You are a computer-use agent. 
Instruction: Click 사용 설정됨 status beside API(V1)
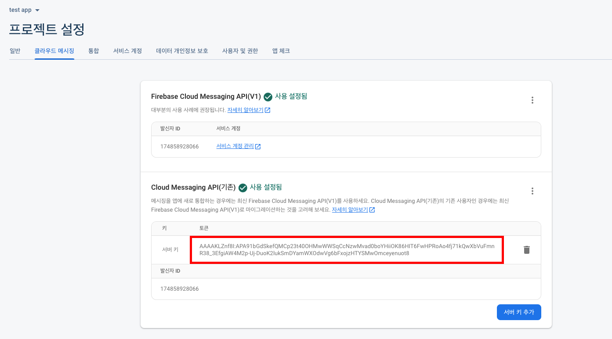[291, 97]
